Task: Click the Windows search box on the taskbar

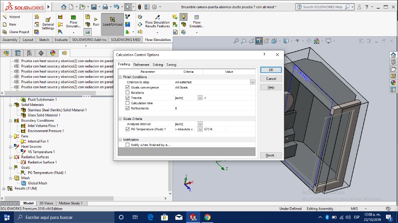Action: (x=63, y=217)
